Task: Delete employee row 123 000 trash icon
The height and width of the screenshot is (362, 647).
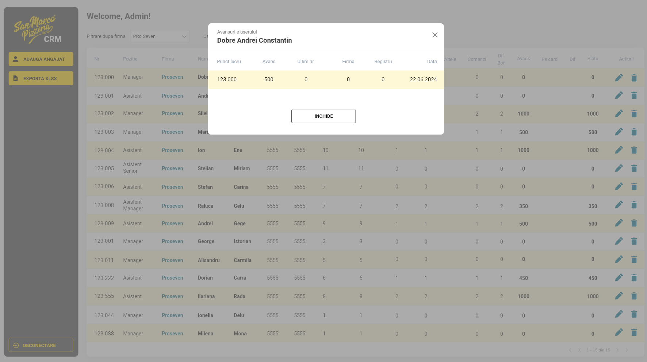Action: (634, 77)
